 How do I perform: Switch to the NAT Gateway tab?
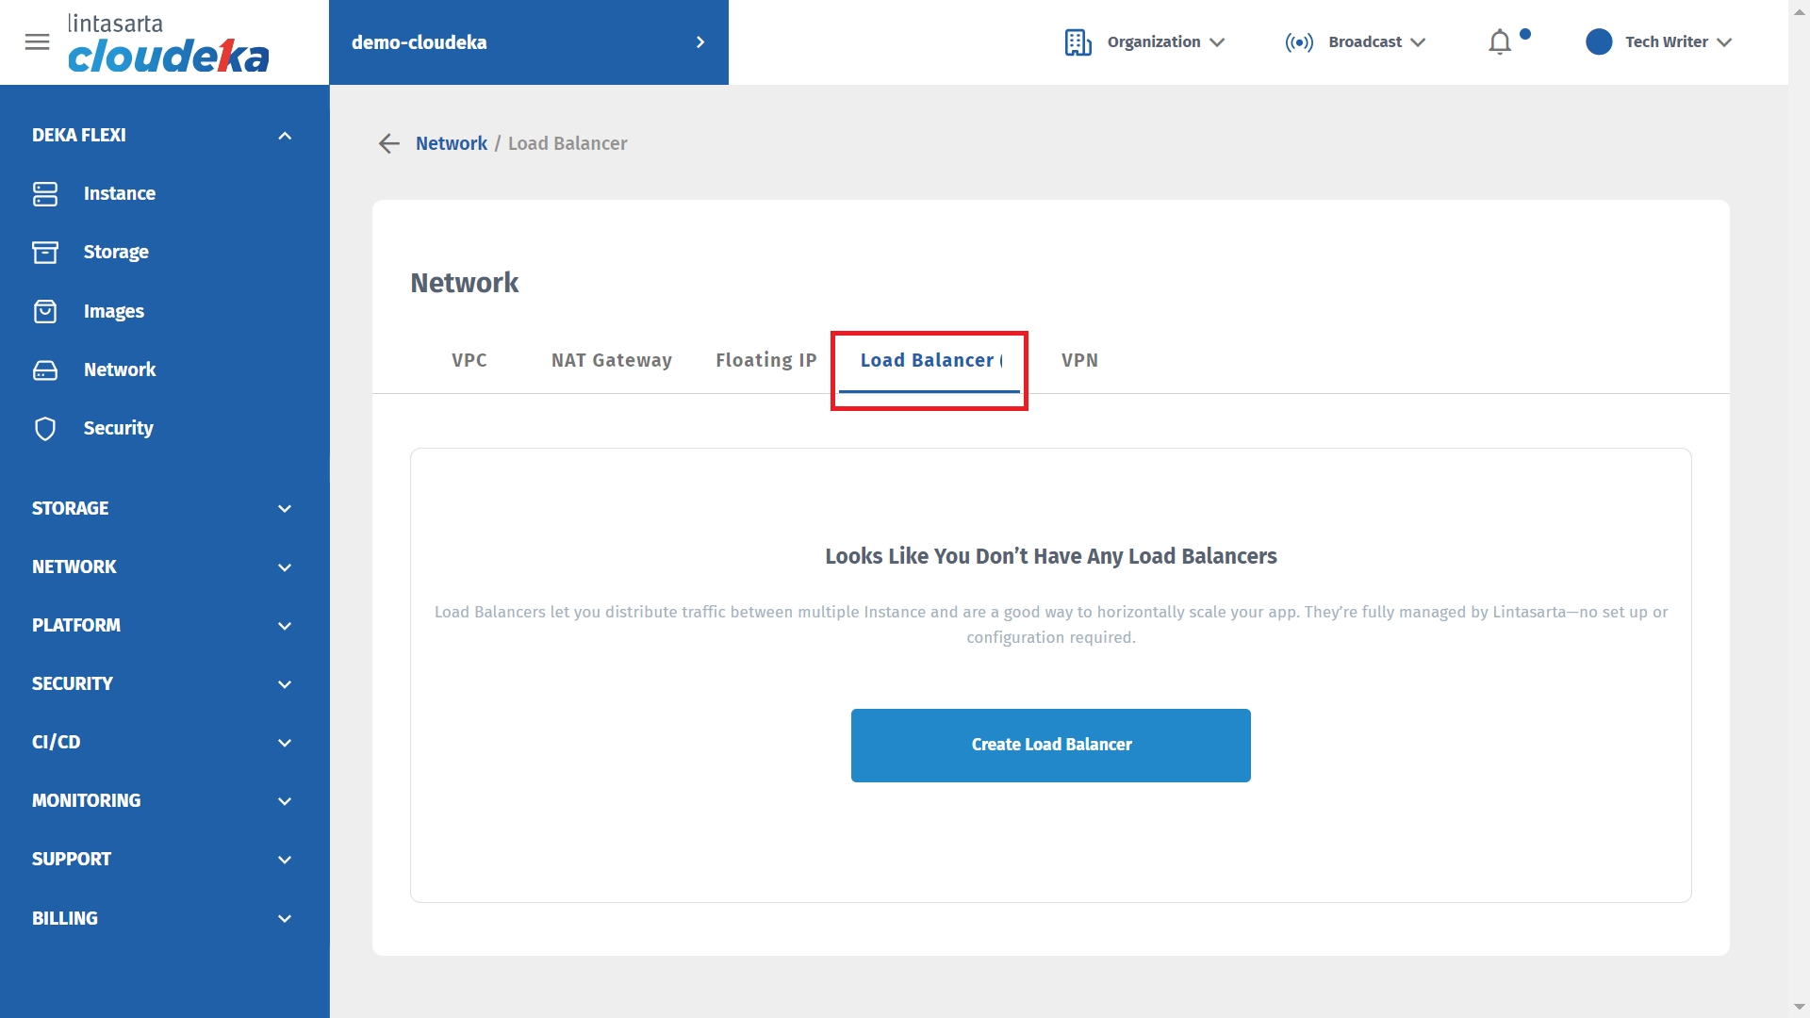pos(612,360)
